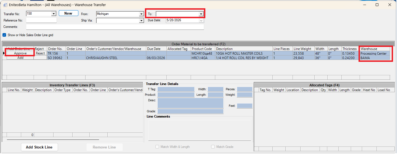Click the Eniteo app icon in title bar
This screenshot has width=398, height=154.
tap(5, 5)
